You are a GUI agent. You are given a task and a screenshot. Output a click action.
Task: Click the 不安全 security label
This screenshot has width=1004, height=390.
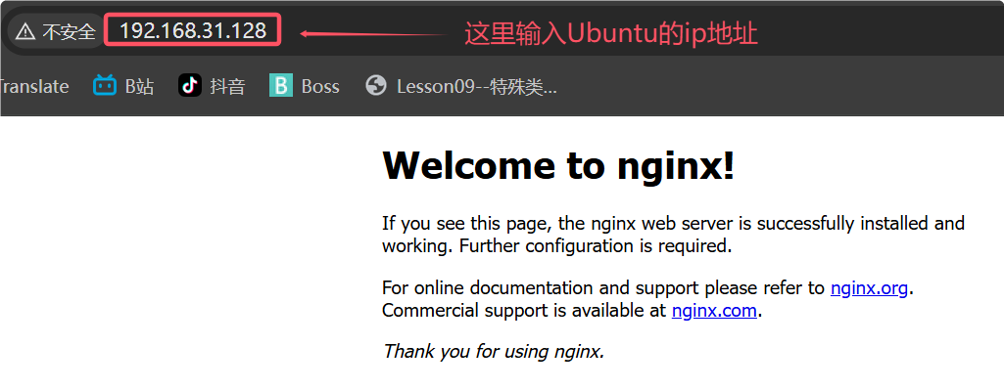[70, 31]
